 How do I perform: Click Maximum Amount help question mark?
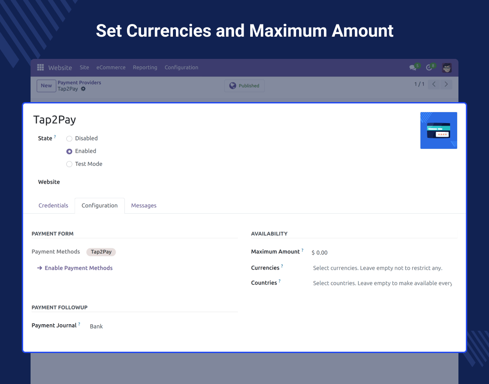(302, 250)
